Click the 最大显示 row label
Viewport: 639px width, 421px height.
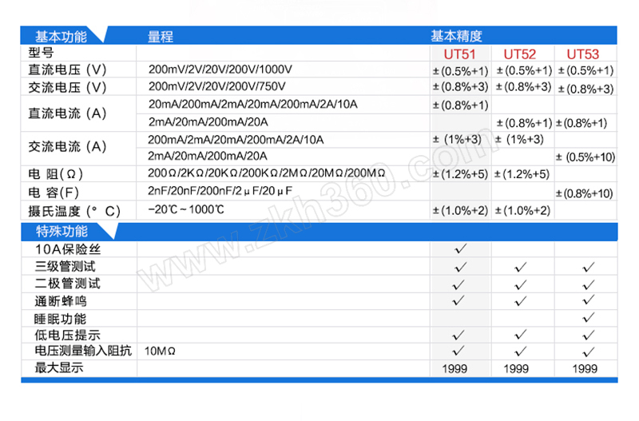click(59, 367)
